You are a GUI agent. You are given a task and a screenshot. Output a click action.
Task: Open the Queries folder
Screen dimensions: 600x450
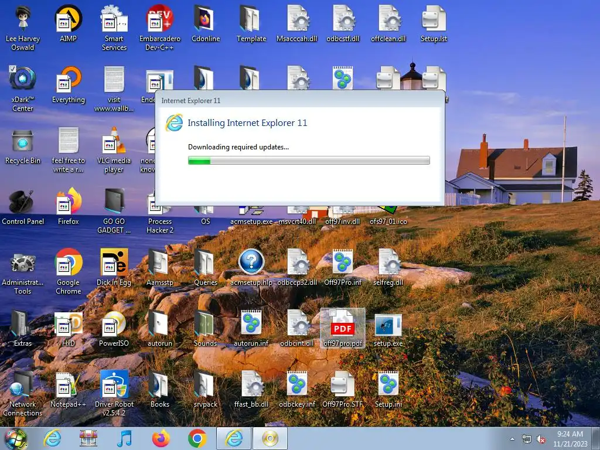coord(206,268)
